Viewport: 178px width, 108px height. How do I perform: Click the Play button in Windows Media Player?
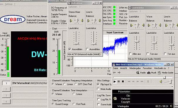[x=115, y=81]
